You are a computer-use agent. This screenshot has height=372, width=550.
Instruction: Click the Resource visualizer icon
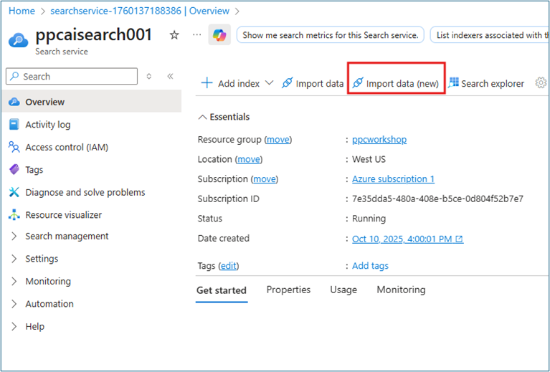click(14, 214)
